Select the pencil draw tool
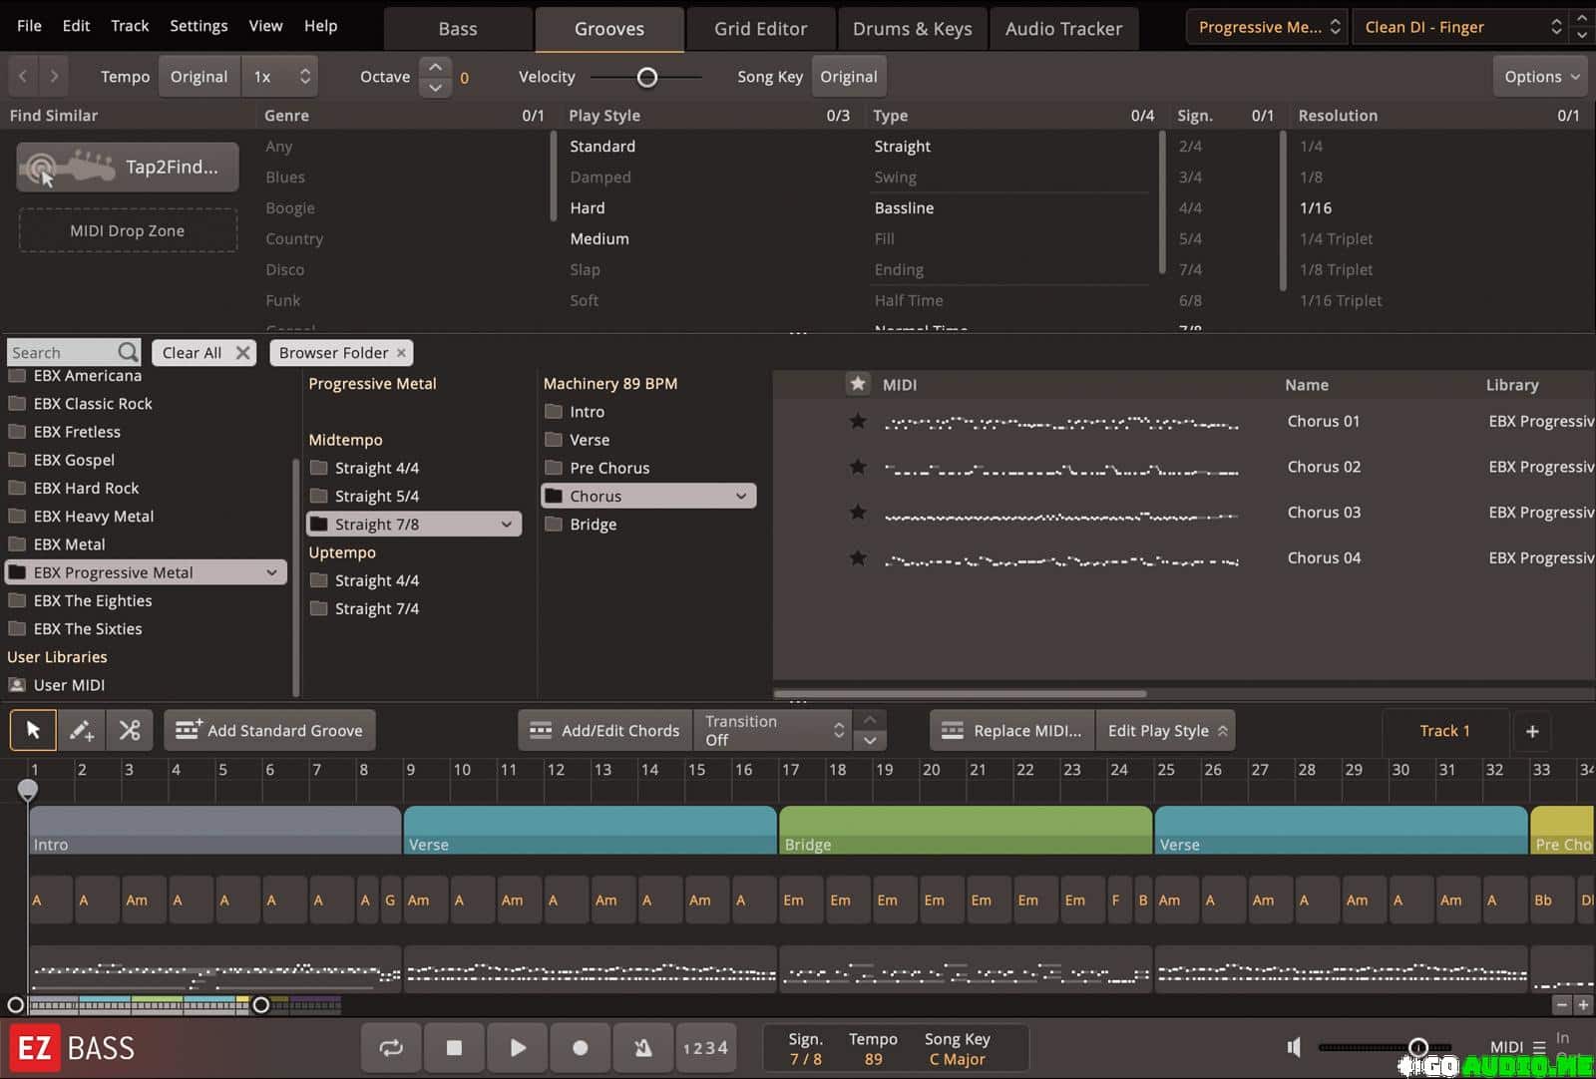The height and width of the screenshot is (1079, 1596). [82, 730]
